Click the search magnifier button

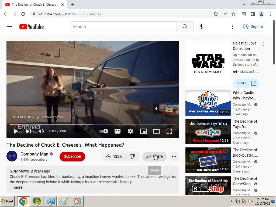tap(185, 27)
